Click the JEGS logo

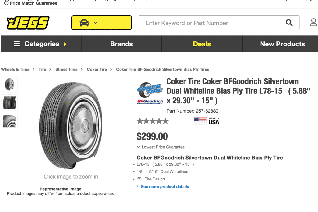pos(28,23)
